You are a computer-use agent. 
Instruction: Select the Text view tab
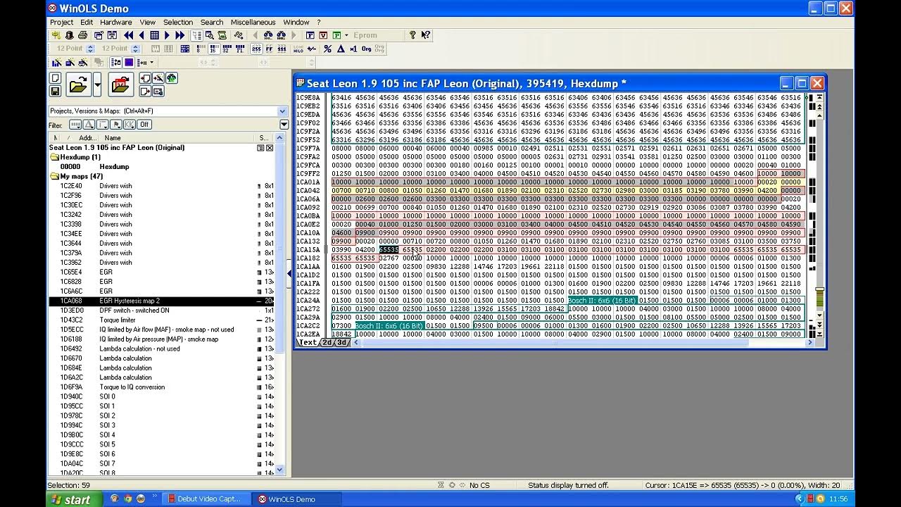coord(308,342)
